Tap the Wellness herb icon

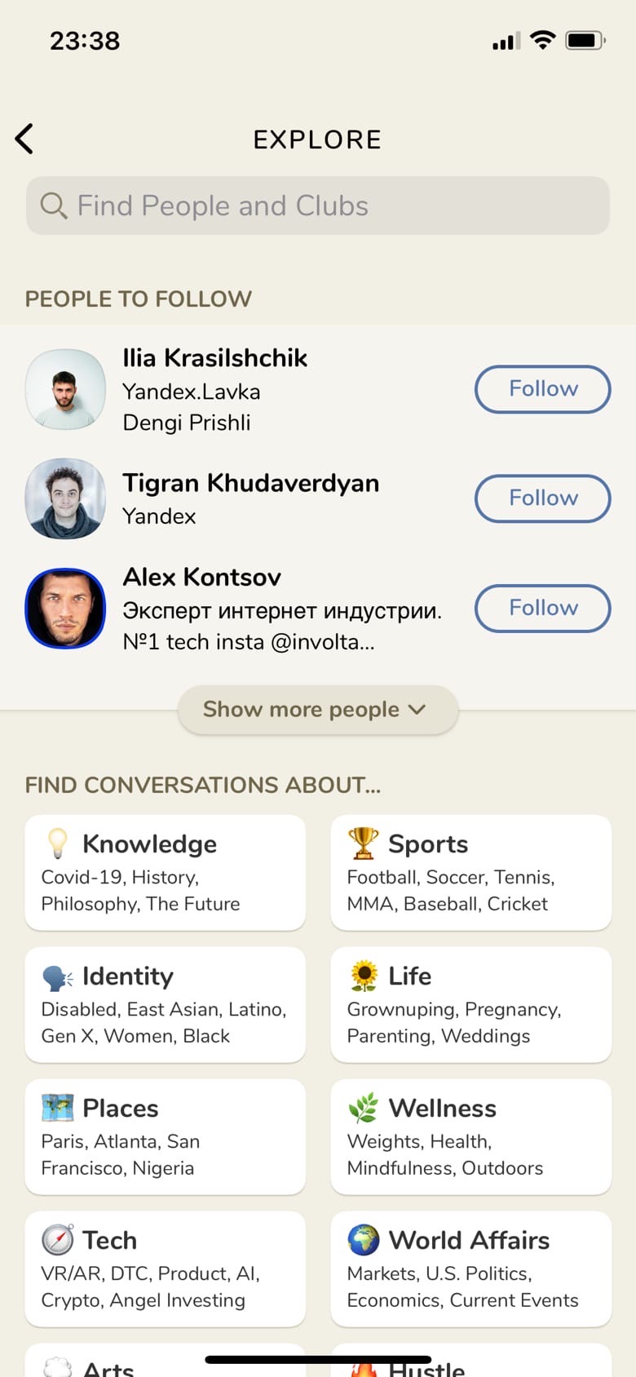tap(364, 1108)
